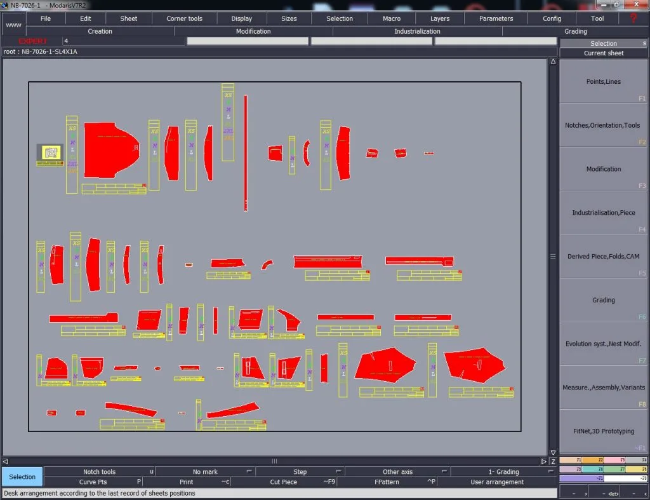Open the Edit menu
Screen dimensions: 650x500
point(86,18)
